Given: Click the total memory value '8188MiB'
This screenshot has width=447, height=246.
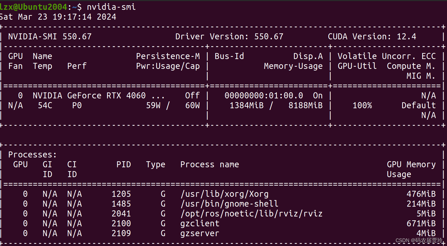Looking at the screenshot, I should [306, 106].
